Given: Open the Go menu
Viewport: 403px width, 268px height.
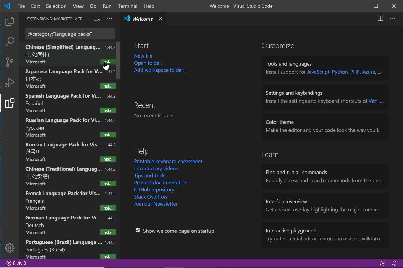Looking at the screenshot, I should [x=93, y=6].
